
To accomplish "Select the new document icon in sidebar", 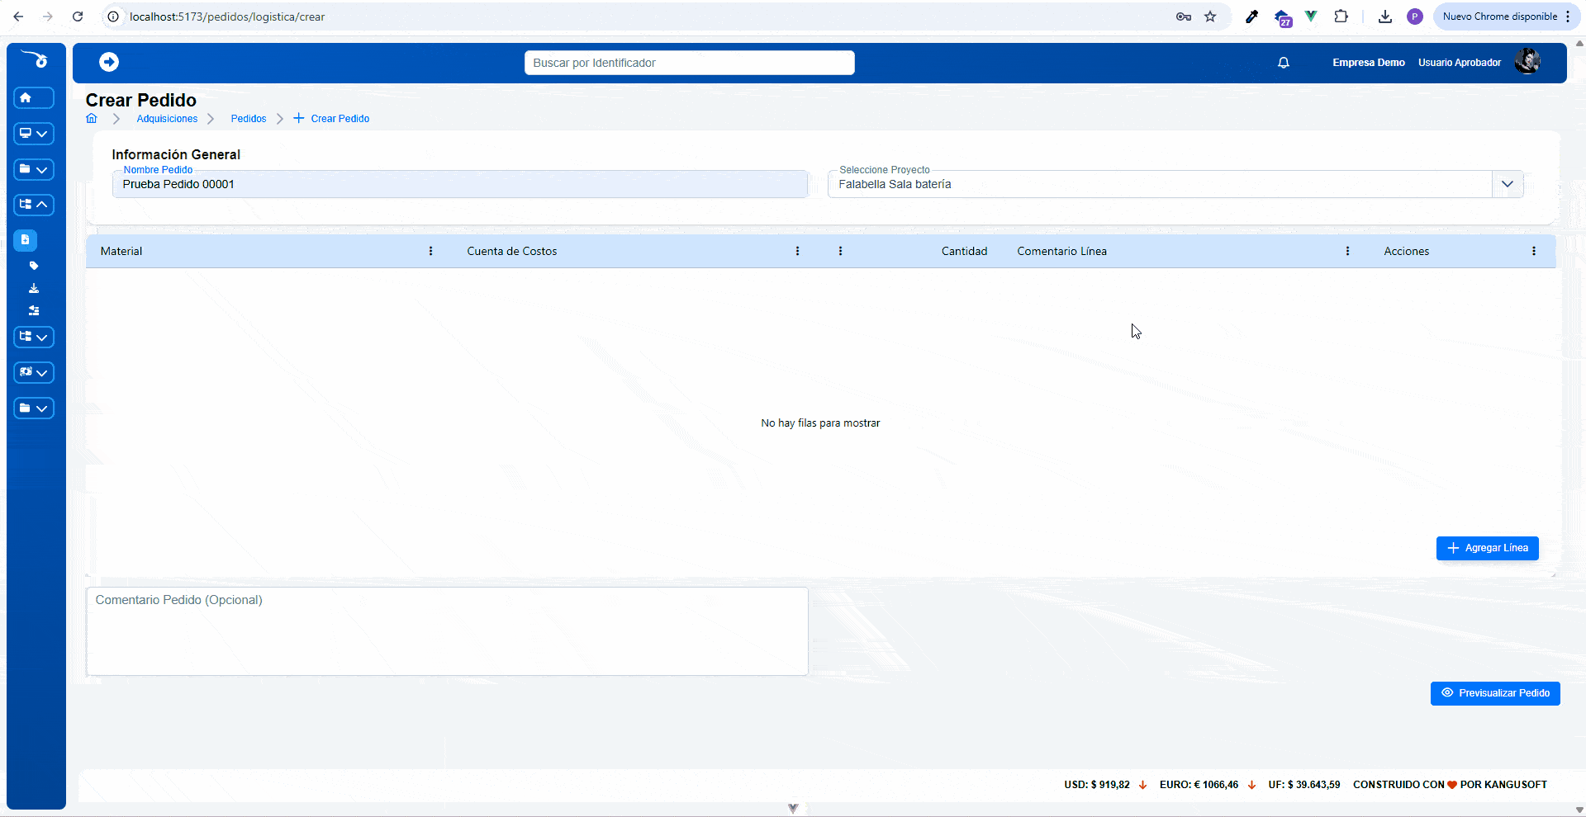I will pos(26,240).
